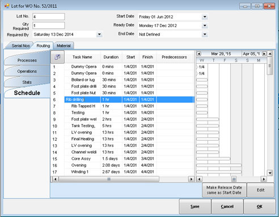
Task: Click the grid view icon beside Task Name
Action: click(57, 57)
